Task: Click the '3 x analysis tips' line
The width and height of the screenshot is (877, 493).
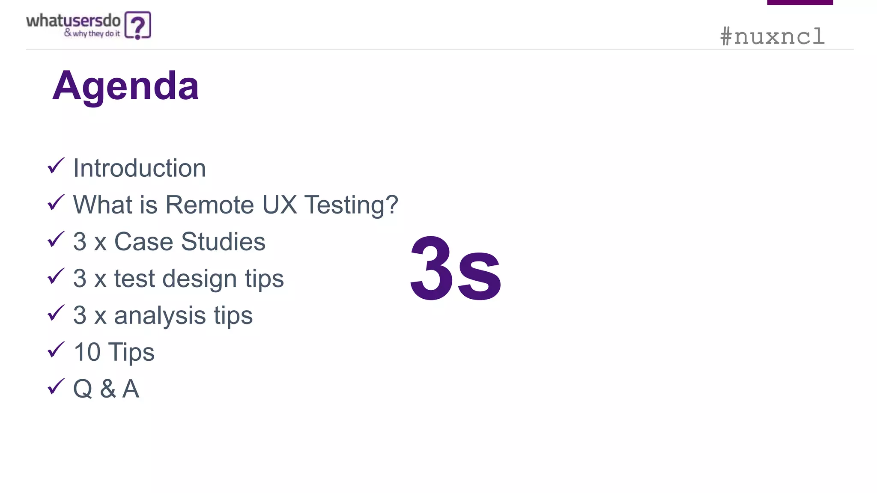Action: 163,315
